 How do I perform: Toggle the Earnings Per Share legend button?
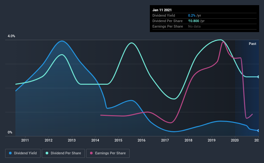click(x=108, y=153)
